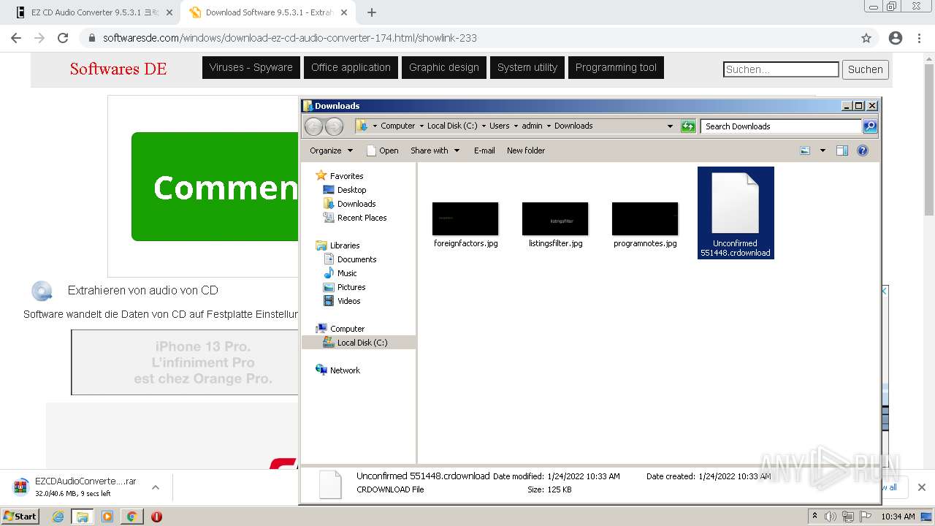Click the Chrome back arrow
The height and width of the screenshot is (526, 935).
click(x=16, y=38)
